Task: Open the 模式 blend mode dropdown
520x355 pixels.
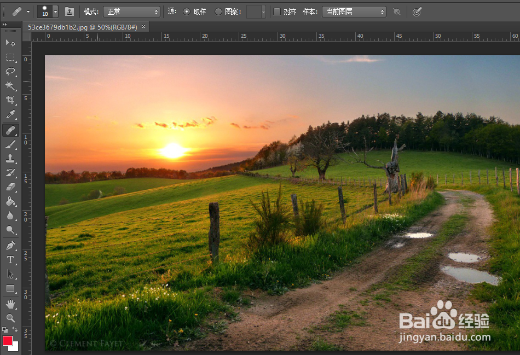Action: [132, 12]
